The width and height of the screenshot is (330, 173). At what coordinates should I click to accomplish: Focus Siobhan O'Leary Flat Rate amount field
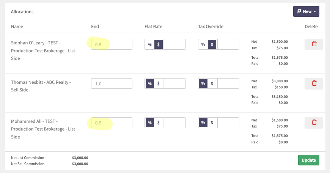pyautogui.click(x=175, y=44)
